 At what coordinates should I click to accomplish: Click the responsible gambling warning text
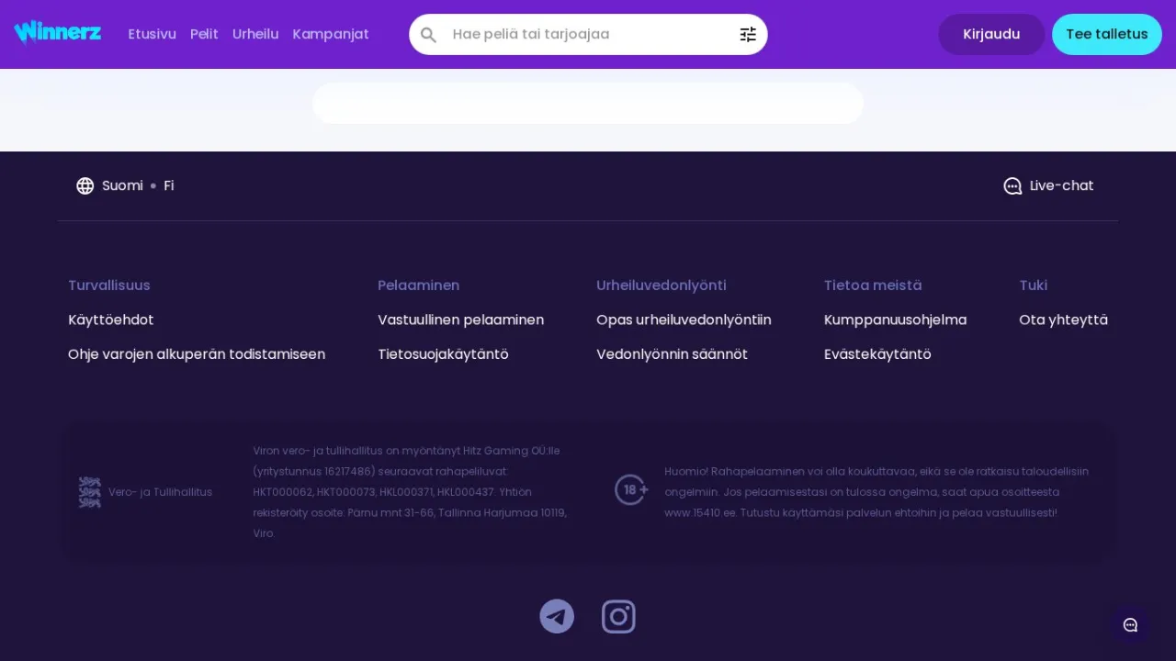pyautogui.click(x=876, y=491)
